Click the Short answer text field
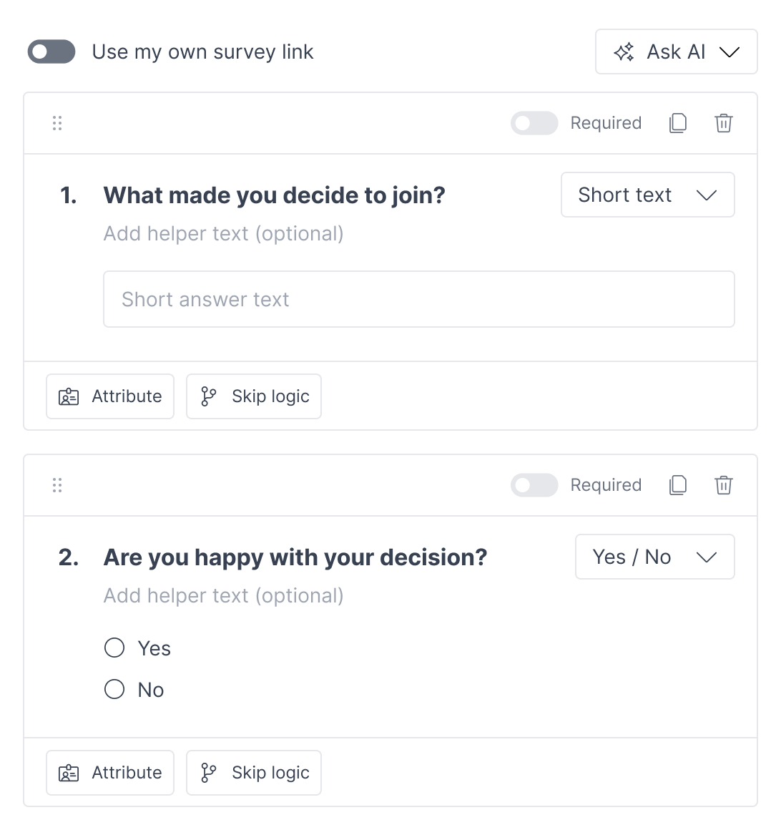The width and height of the screenshot is (781, 830). [x=419, y=299]
